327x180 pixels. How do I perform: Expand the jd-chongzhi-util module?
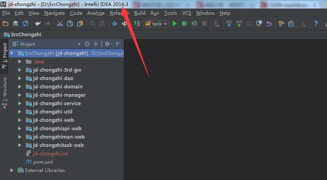coord(20,112)
